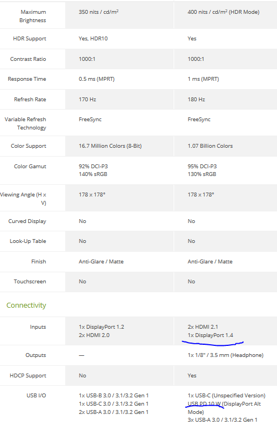Click the 180 Hz refresh rate value
This screenshot has height=430, width=277.
(196, 99)
